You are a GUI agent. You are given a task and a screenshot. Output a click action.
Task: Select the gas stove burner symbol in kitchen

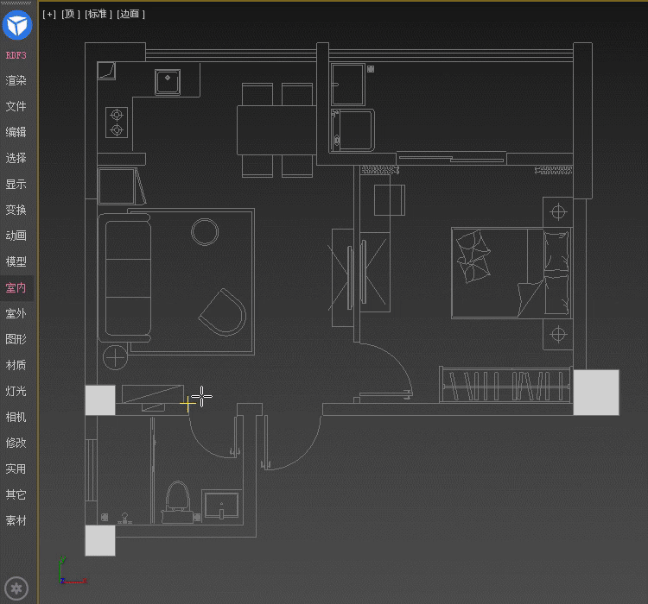tap(117, 123)
